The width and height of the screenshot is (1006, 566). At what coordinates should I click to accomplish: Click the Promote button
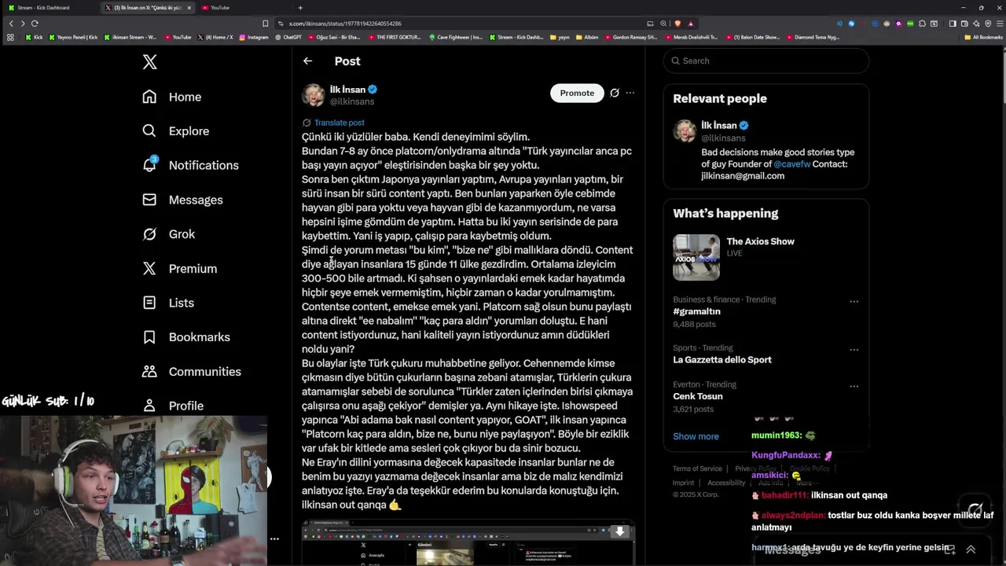coord(577,93)
